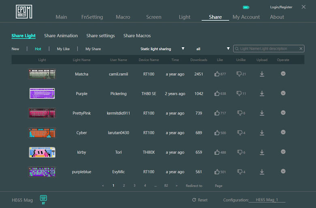Switch to the New filter

pyautogui.click(x=15, y=49)
